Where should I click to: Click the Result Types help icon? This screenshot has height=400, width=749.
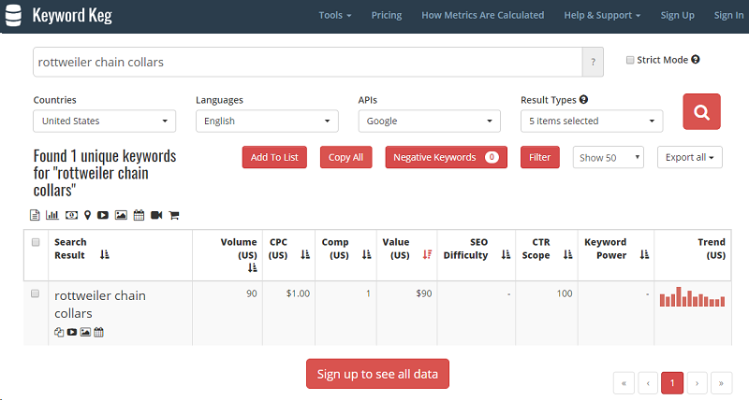(x=583, y=100)
